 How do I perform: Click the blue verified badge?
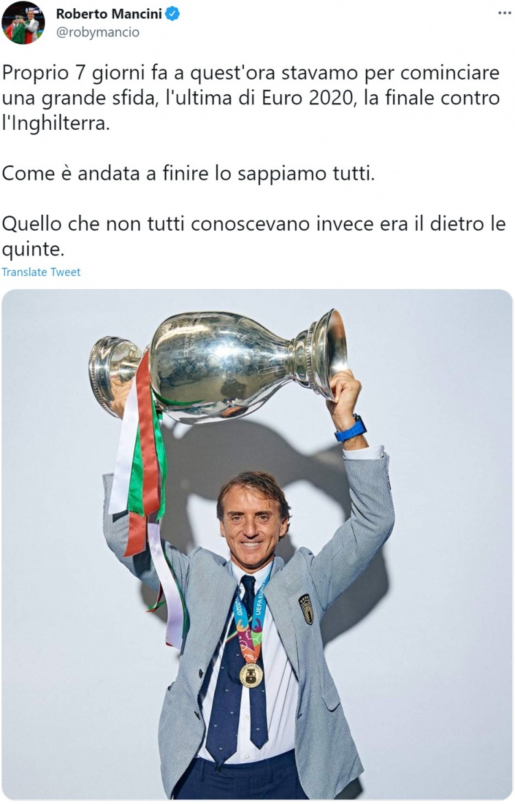tap(172, 14)
